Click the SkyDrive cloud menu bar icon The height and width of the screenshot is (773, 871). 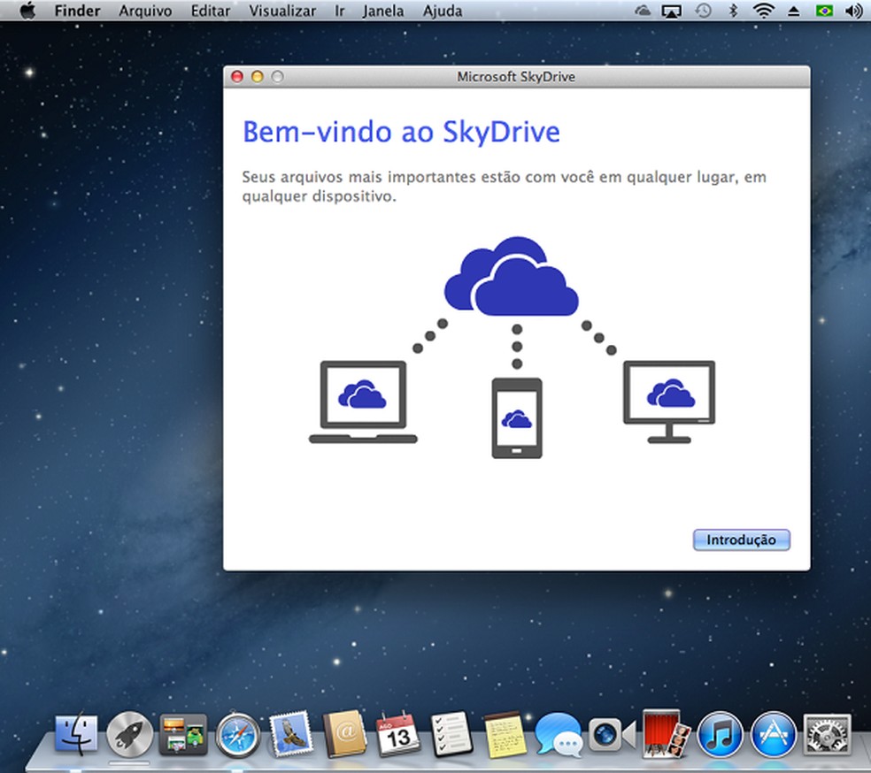(643, 11)
